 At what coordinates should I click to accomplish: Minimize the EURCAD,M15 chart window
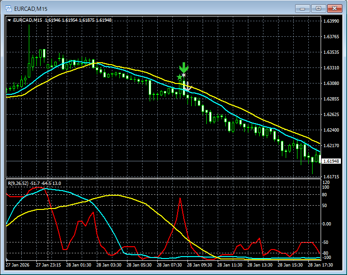point(303,8)
